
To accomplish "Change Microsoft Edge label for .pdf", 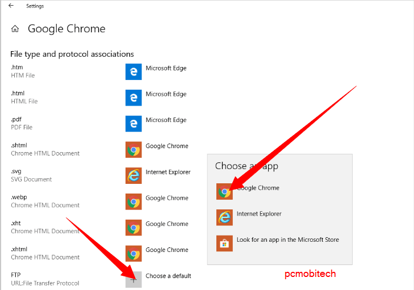I will (x=166, y=120).
